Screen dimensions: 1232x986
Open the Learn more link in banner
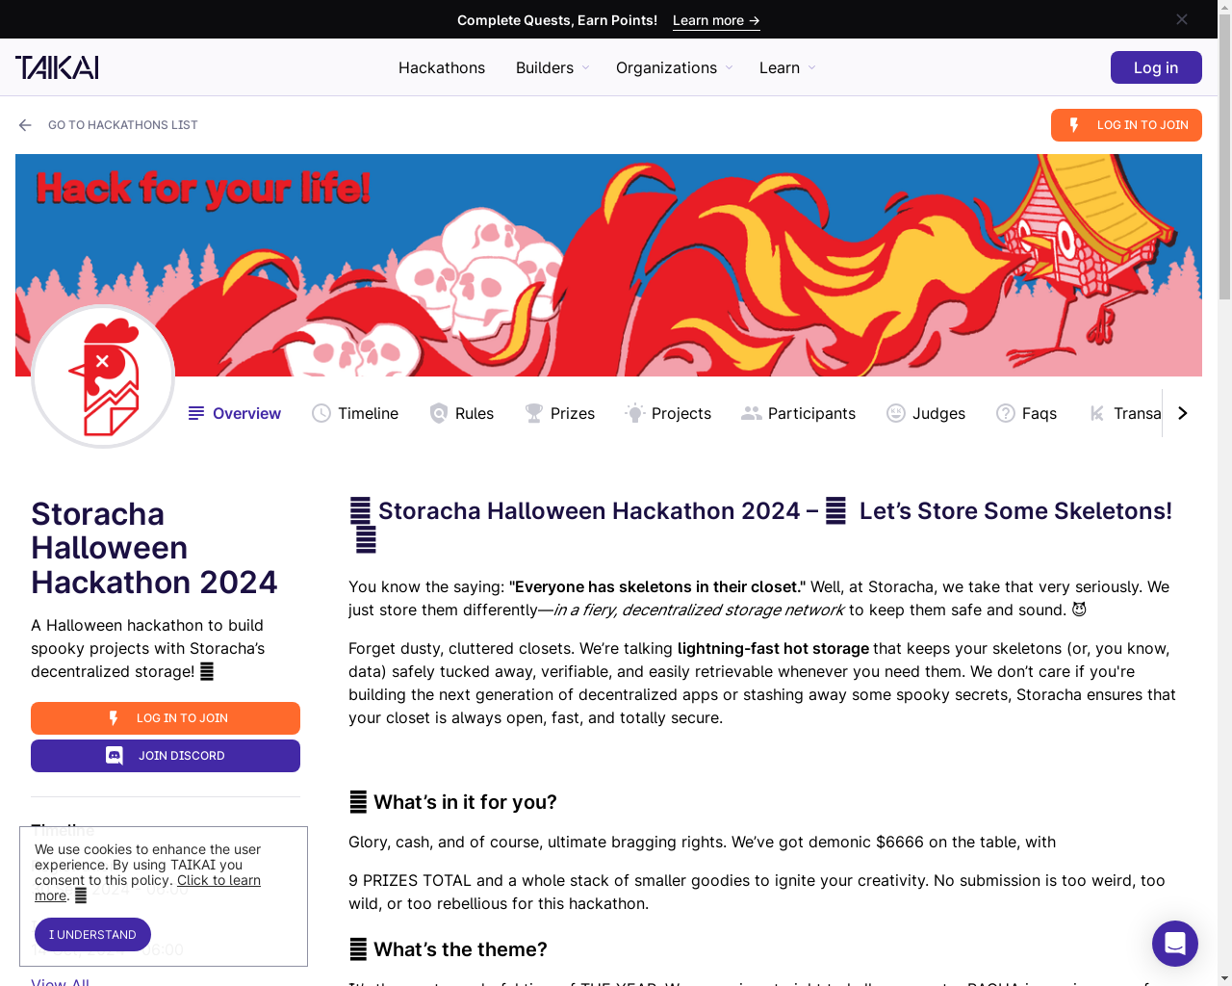click(716, 20)
